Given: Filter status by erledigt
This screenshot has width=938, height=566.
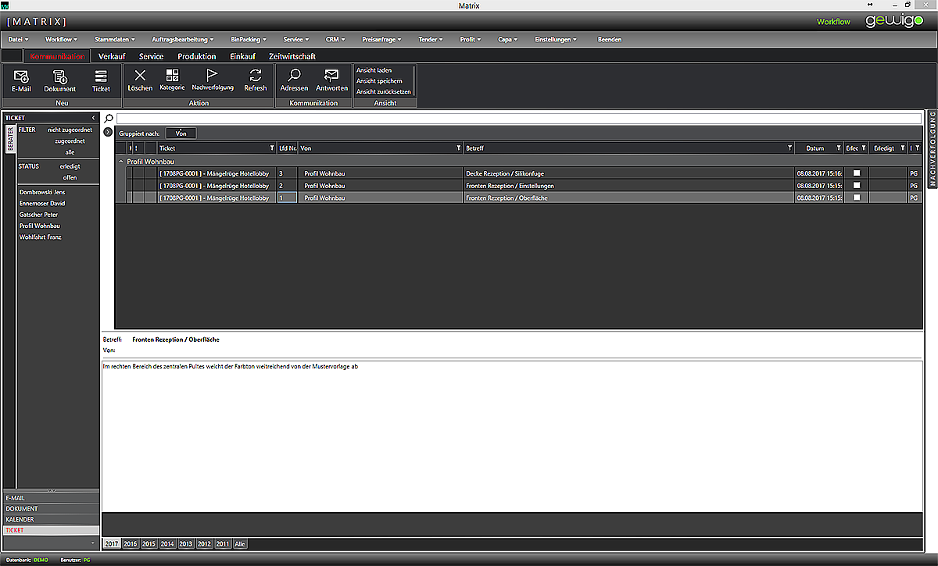Looking at the screenshot, I should (x=70, y=166).
